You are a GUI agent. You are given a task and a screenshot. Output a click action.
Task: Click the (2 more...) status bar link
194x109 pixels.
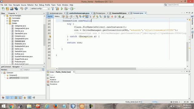pos(175,102)
